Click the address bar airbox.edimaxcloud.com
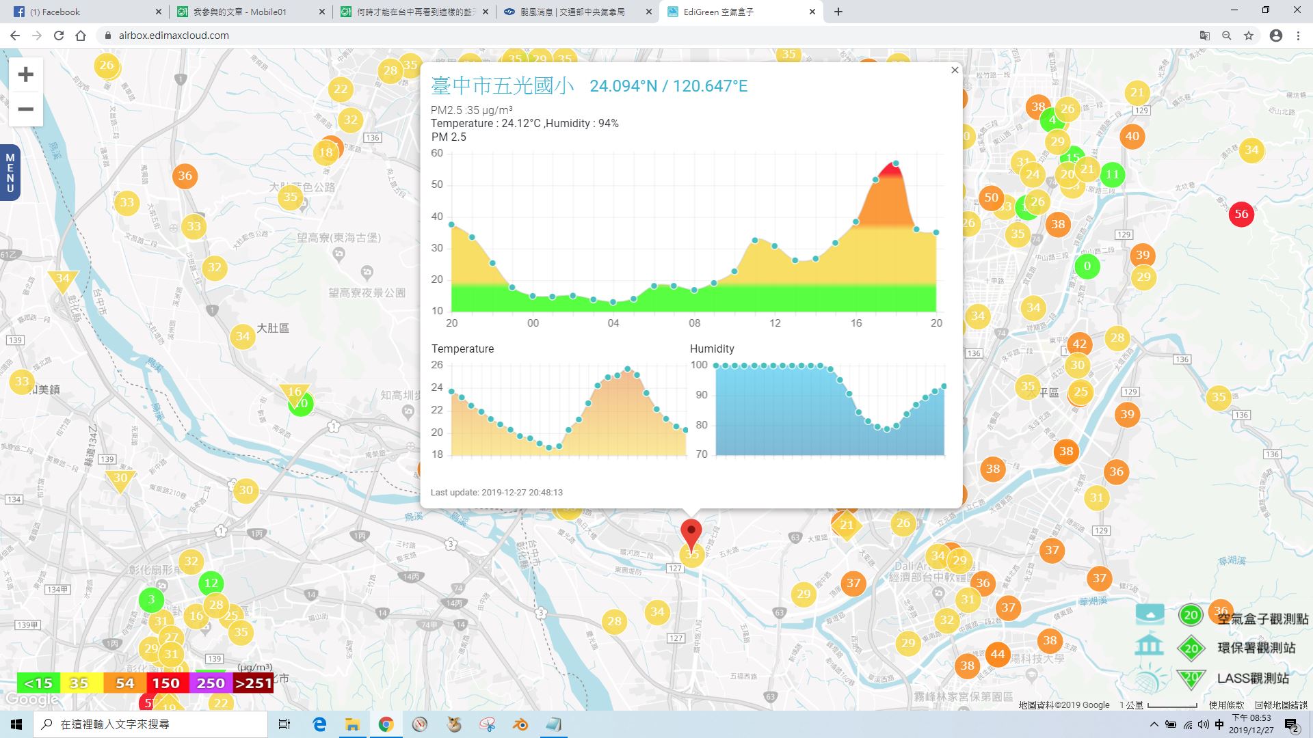Screen dimensions: 1313x738 [174, 36]
